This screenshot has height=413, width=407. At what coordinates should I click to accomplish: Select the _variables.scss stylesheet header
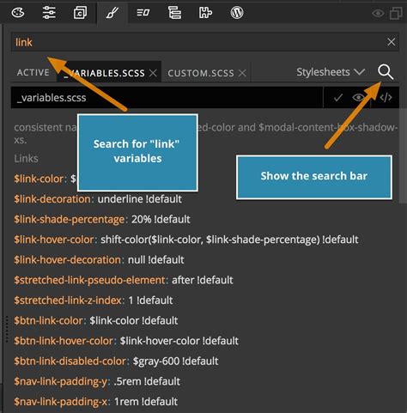[x=167, y=98]
